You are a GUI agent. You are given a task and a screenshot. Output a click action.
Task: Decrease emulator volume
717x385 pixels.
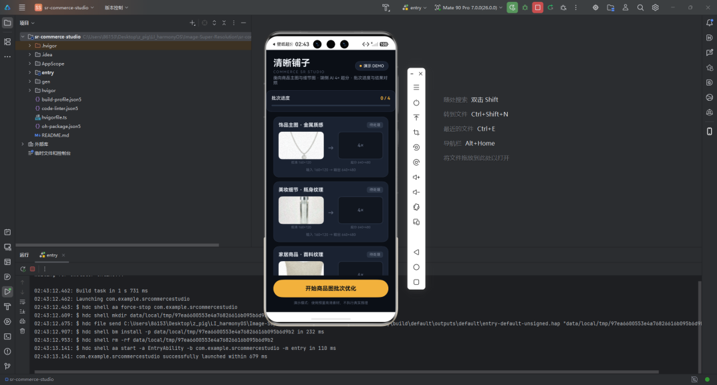click(x=416, y=192)
